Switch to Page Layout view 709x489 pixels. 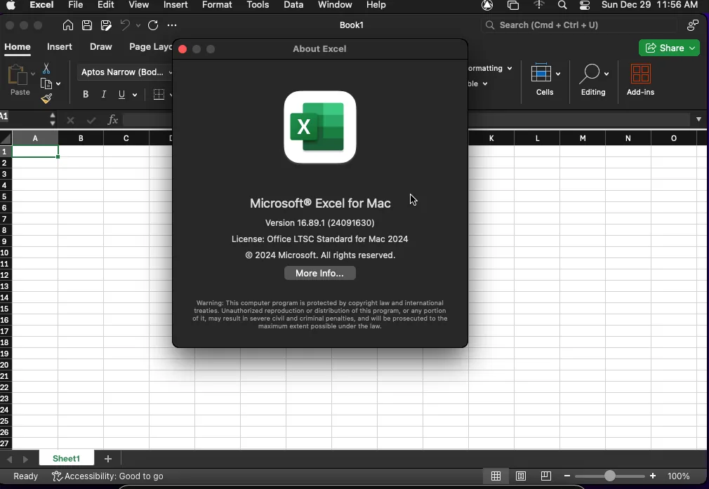(x=521, y=476)
